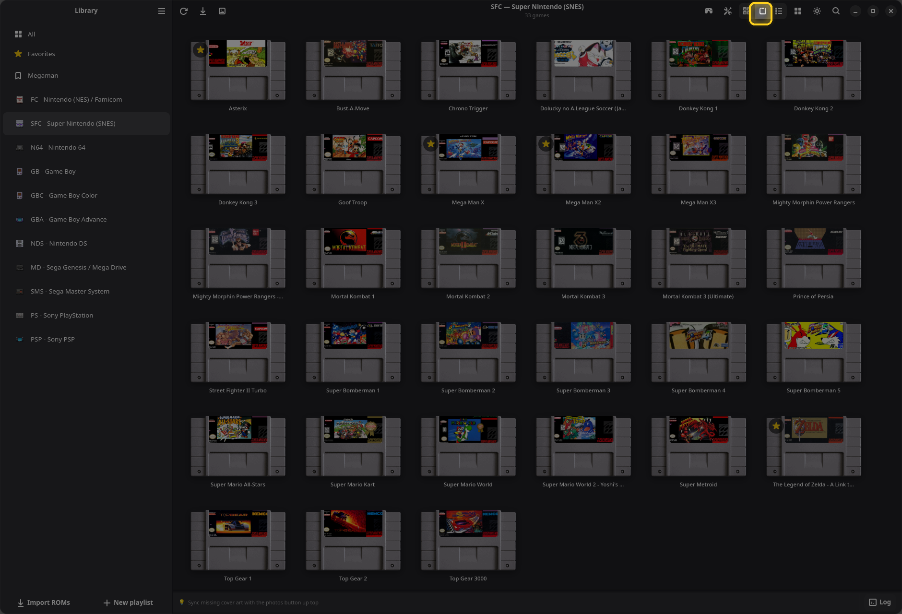The image size is (902, 614).
Task: Open the wrench and screwdriver tools icon
Action: click(728, 11)
